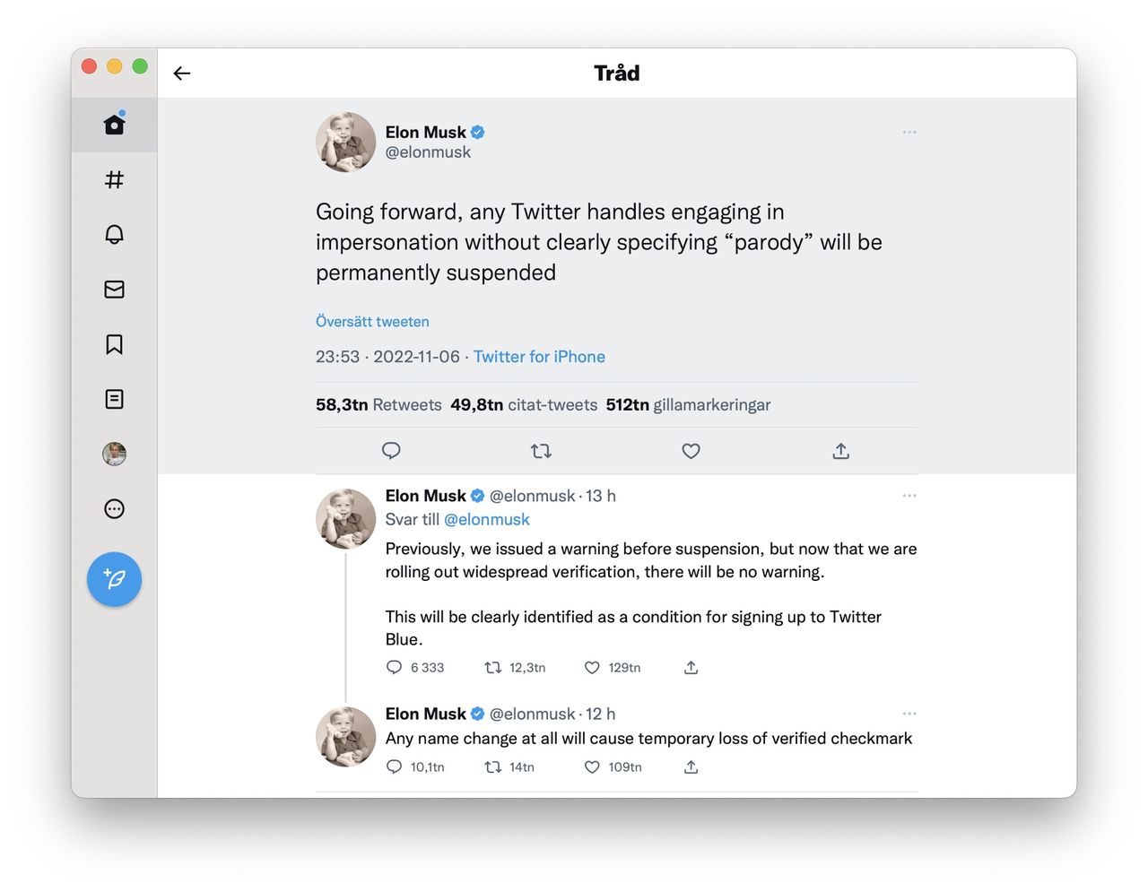Open profile avatar in the sidebar
This screenshot has width=1148, height=892.
click(114, 454)
